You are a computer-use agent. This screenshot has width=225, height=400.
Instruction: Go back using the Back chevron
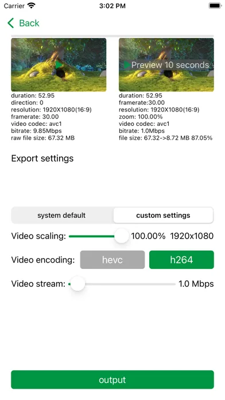(x=11, y=23)
